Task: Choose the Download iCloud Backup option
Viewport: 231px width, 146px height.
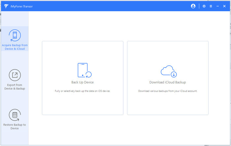Action: tap(168, 78)
